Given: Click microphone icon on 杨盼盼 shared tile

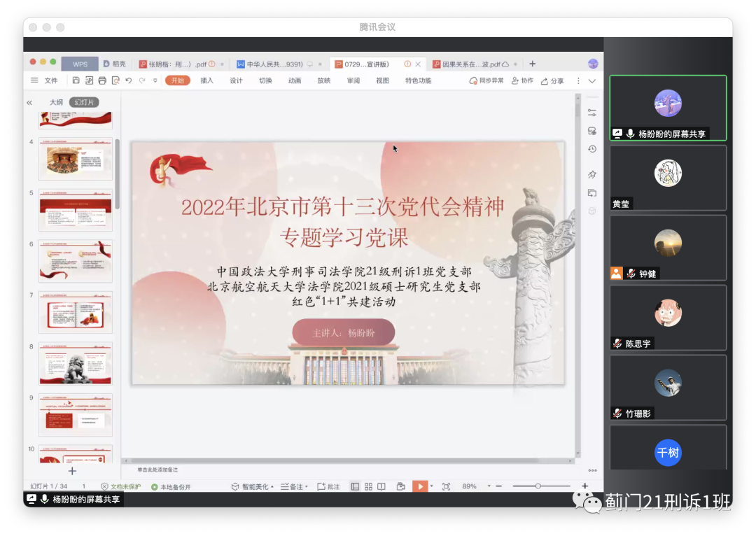Looking at the screenshot, I should [x=630, y=134].
